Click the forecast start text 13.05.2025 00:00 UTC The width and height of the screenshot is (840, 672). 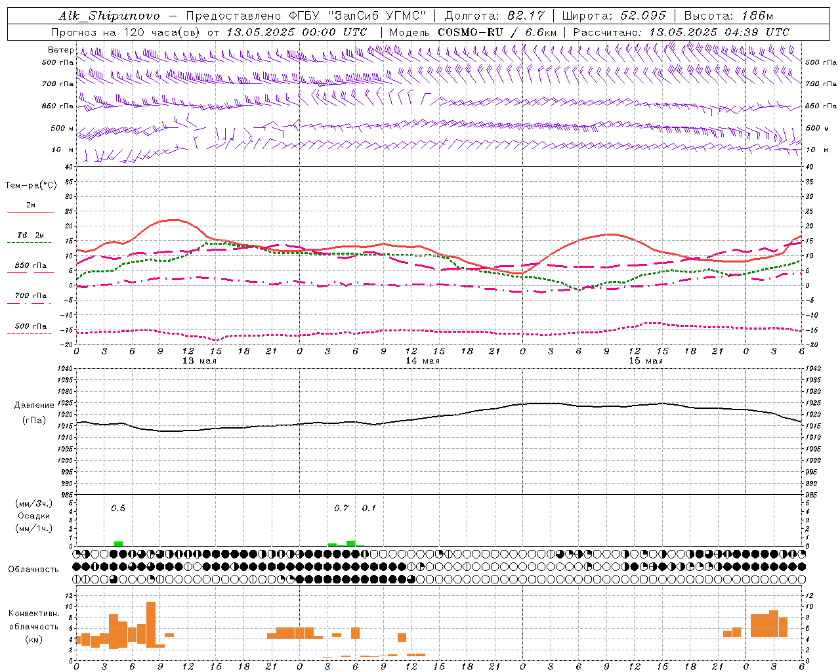[x=297, y=32]
